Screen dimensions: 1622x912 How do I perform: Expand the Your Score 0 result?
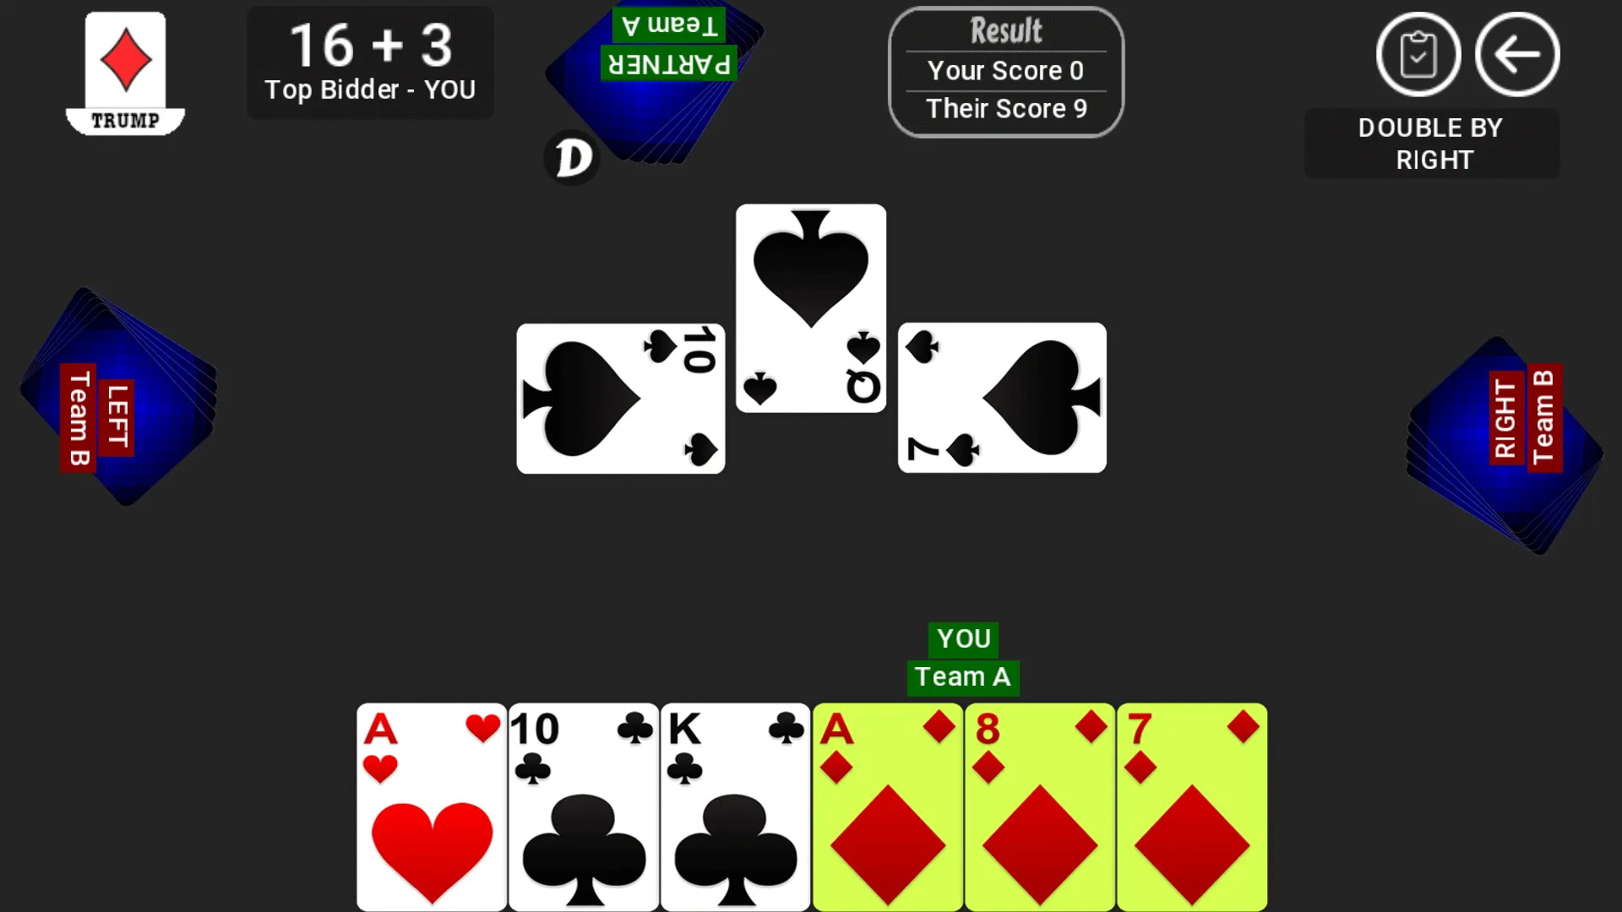[1003, 69]
